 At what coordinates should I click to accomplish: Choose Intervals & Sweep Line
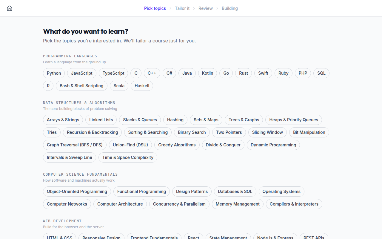pyautogui.click(x=70, y=157)
